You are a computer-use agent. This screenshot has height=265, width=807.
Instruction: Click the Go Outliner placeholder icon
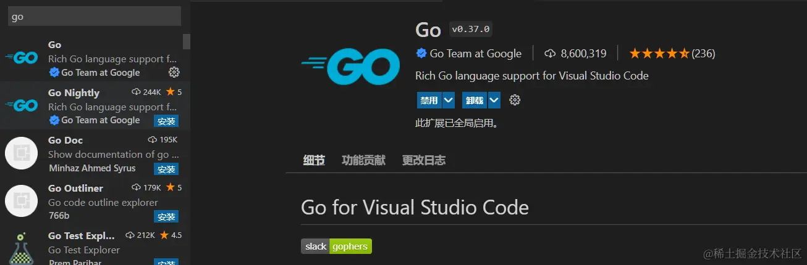[22, 201]
